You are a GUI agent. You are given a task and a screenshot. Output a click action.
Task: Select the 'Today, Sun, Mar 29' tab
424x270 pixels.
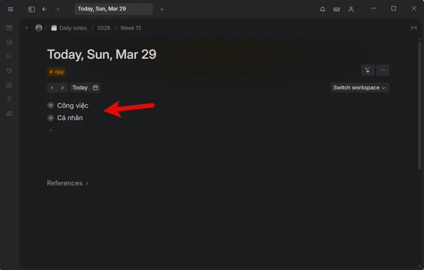(x=113, y=9)
